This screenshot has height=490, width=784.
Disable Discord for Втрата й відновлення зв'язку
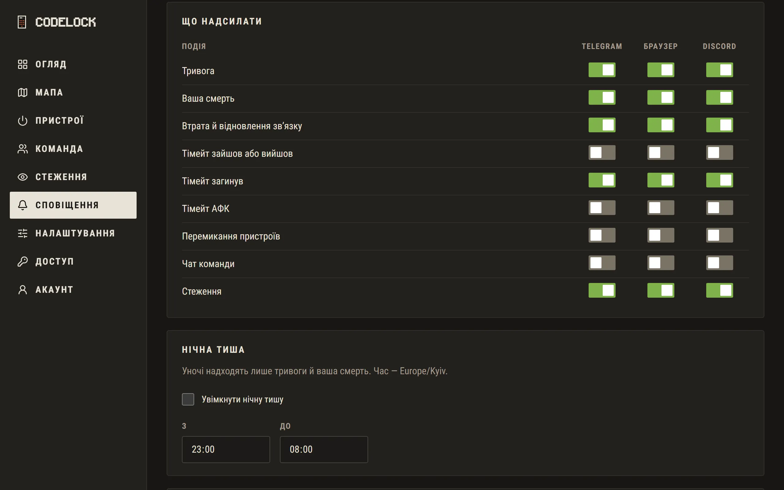[719, 125]
